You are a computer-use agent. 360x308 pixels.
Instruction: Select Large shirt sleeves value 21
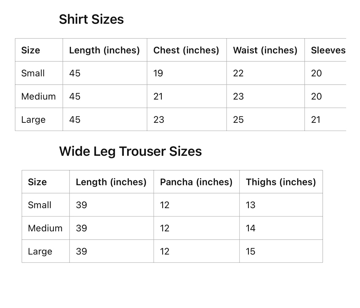tap(316, 120)
